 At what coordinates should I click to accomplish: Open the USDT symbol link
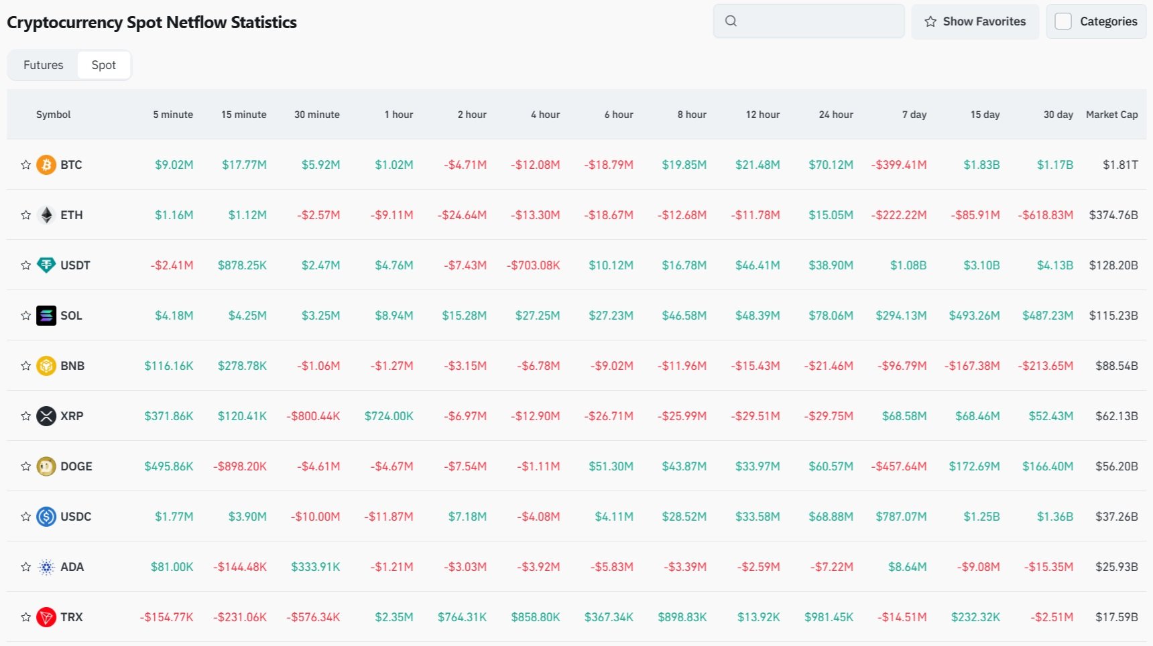[x=75, y=265]
